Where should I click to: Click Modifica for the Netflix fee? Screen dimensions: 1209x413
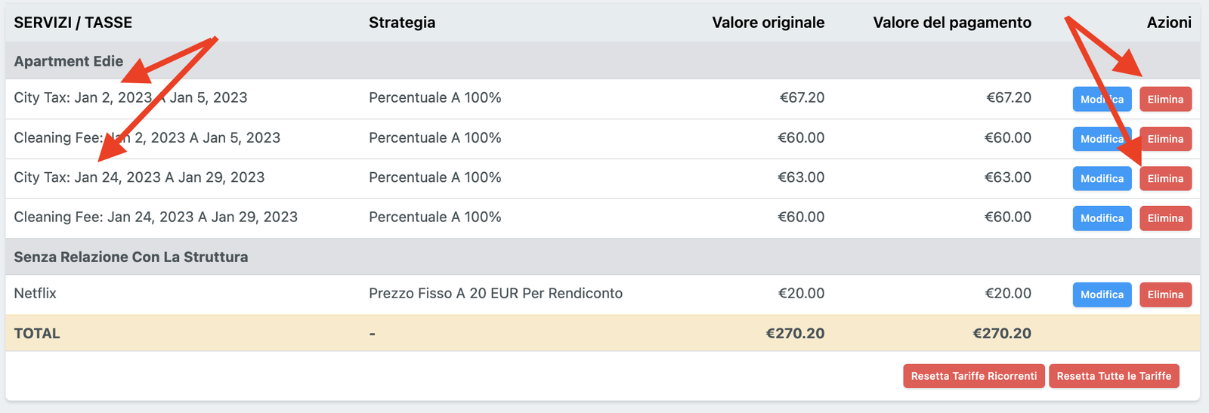1102,294
